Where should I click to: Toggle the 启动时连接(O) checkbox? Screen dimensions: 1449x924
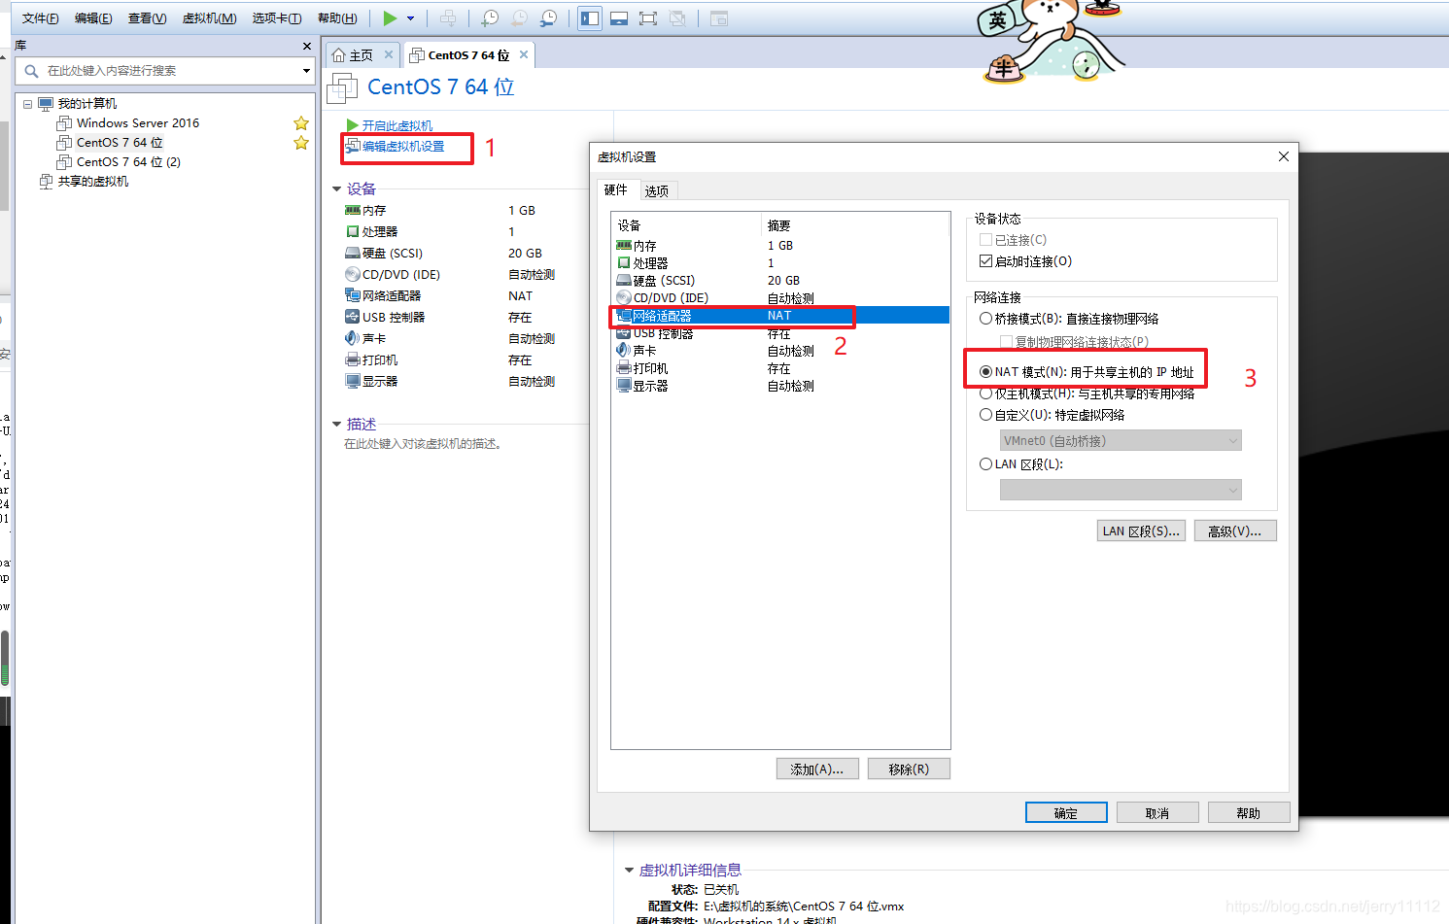tap(986, 261)
